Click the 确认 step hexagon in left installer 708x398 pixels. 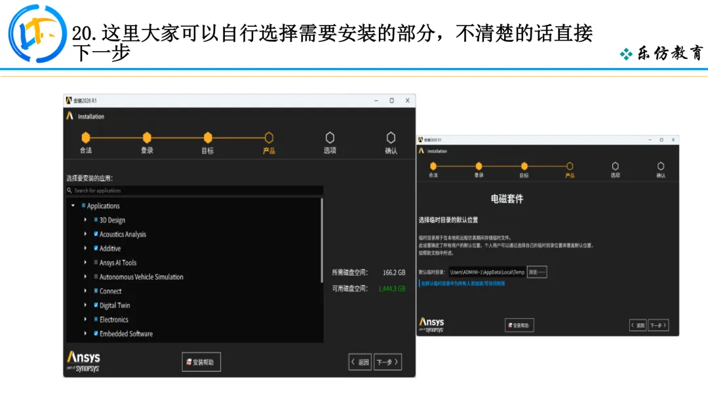(391, 137)
